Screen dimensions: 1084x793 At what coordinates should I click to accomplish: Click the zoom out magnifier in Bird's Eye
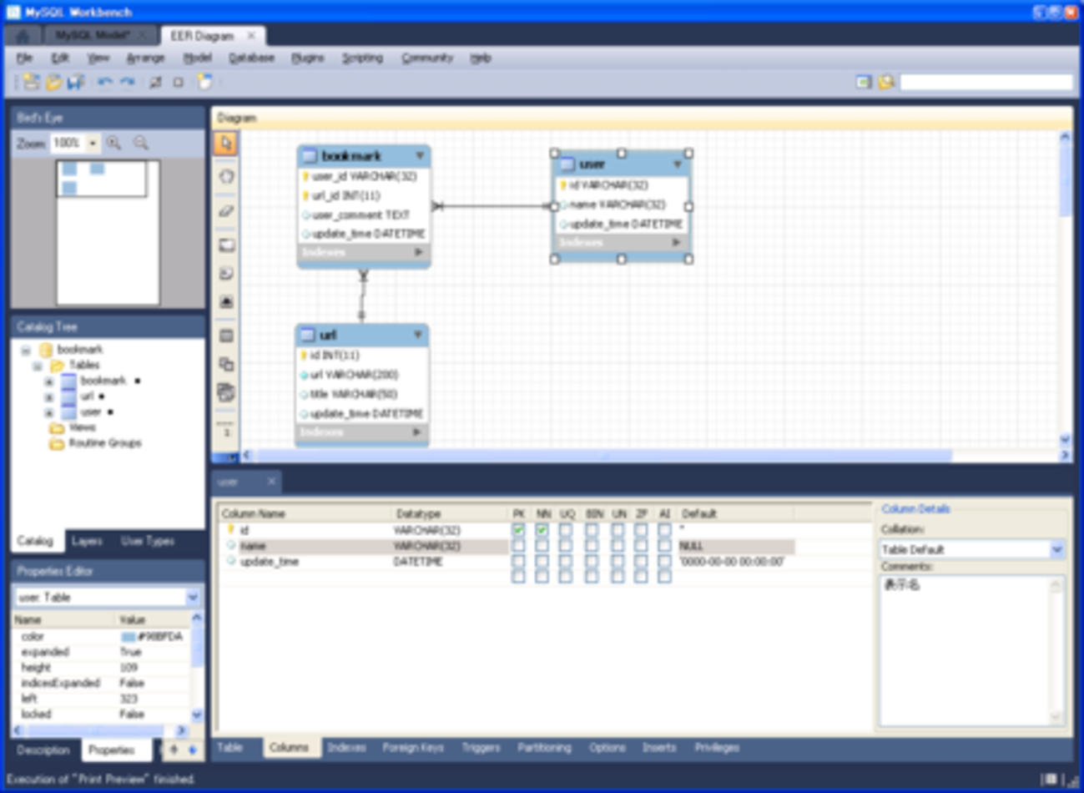(x=141, y=143)
